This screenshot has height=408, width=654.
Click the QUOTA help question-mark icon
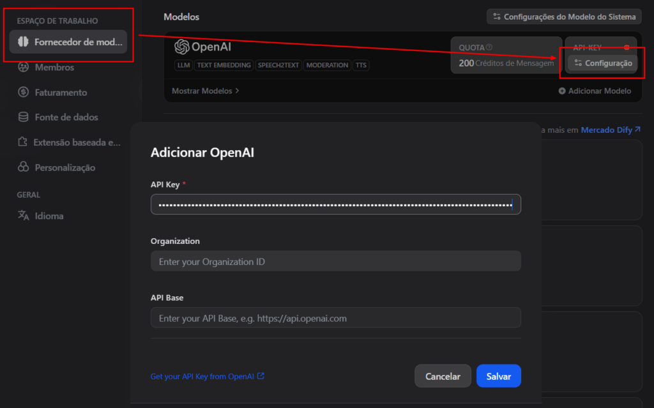[489, 47]
